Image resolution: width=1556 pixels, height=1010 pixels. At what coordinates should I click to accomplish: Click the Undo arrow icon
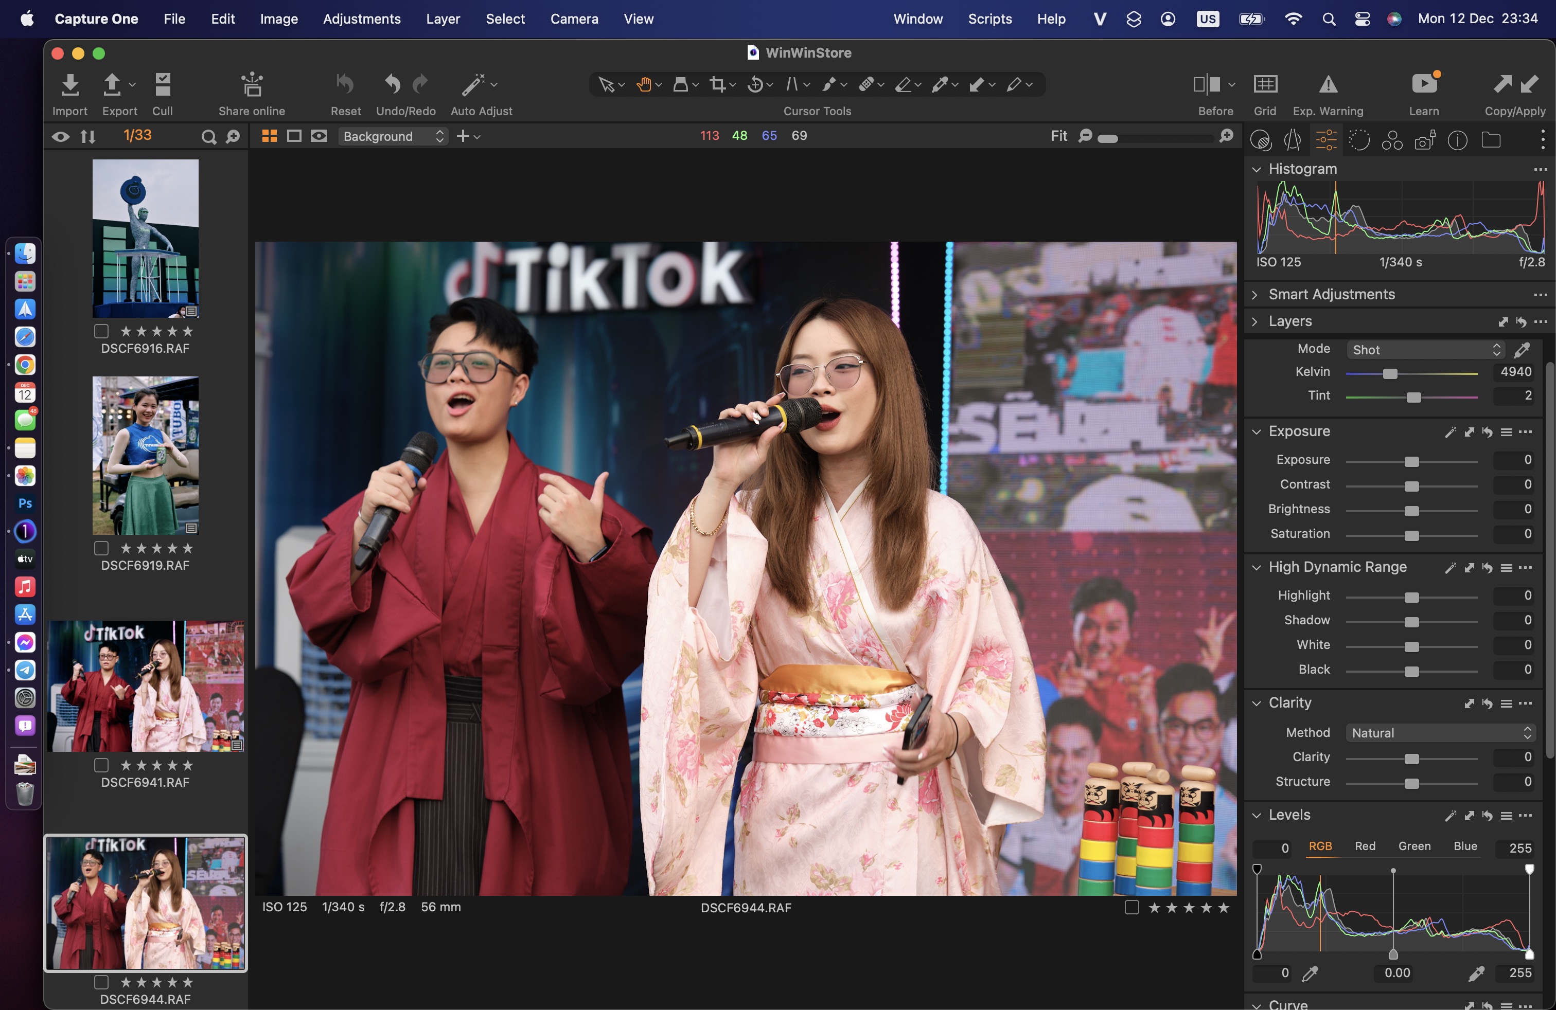[x=392, y=84]
